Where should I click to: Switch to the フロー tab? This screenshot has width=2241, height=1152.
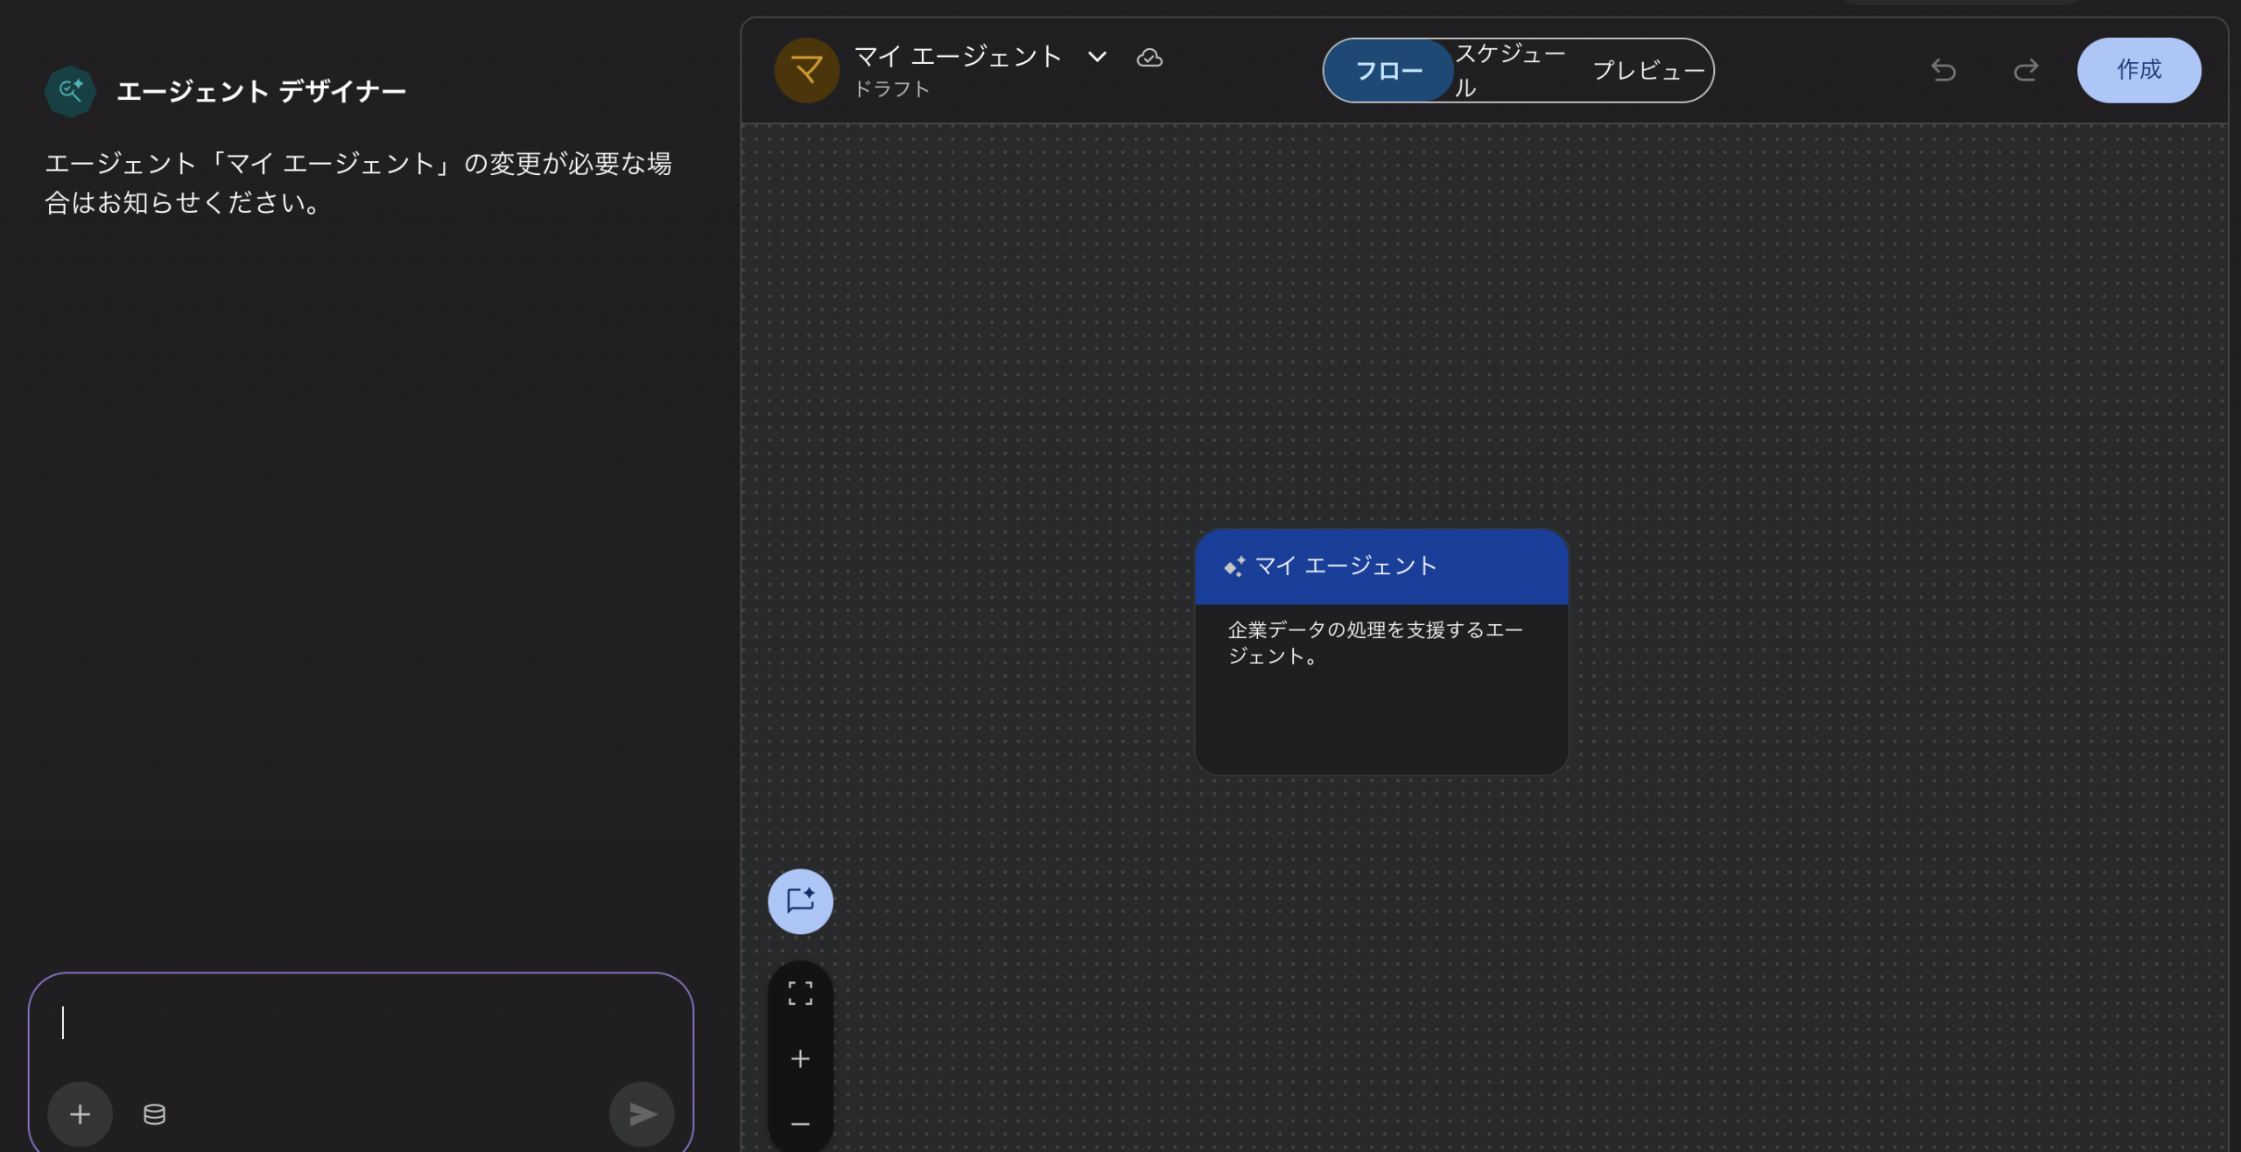click(x=1388, y=71)
